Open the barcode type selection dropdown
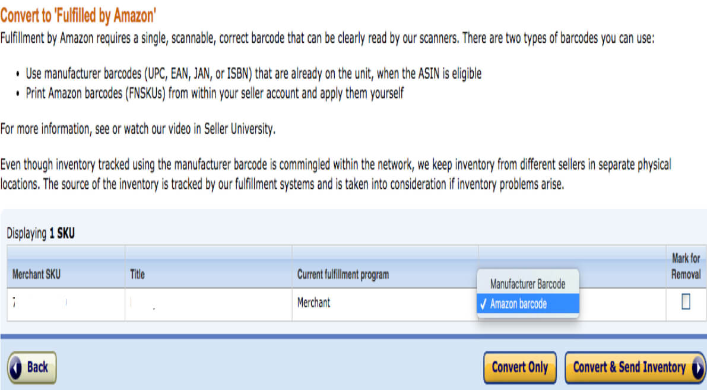 point(528,303)
